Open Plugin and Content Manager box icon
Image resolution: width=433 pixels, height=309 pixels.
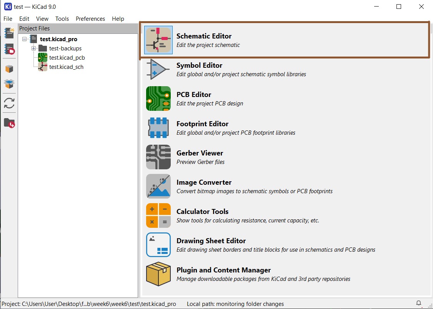[158, 274]
